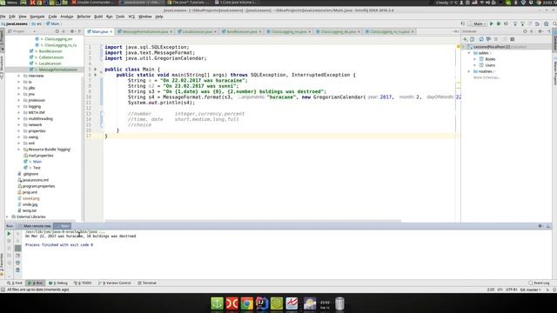Open Trash from the bottom dock

339,303
